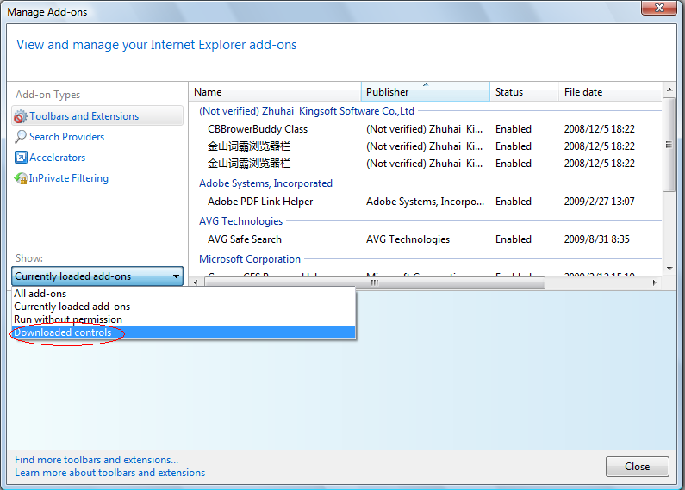Viewport: 685px width, 490px height.
Task: Click the vertical scrollbar down arrow
Action: click(669, 269)
